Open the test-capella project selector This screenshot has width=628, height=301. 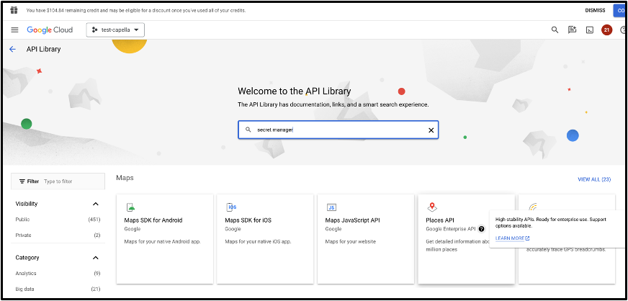(115, 30)
